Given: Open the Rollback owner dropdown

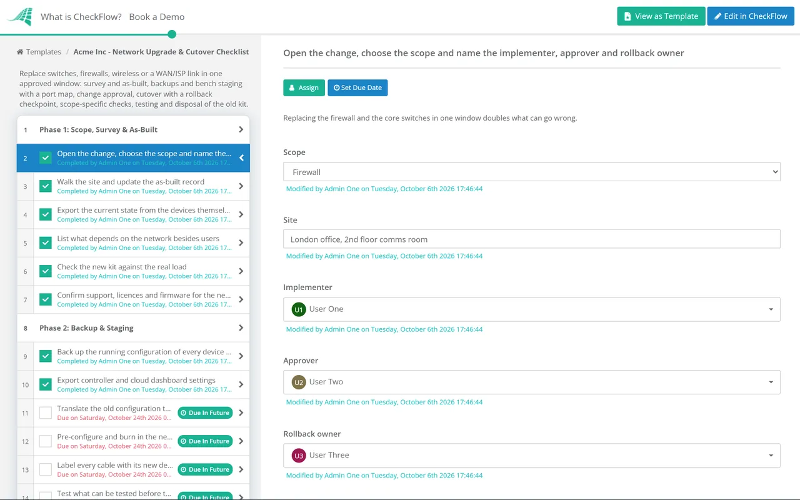Looking at the screenshot, I should (532, 456).
